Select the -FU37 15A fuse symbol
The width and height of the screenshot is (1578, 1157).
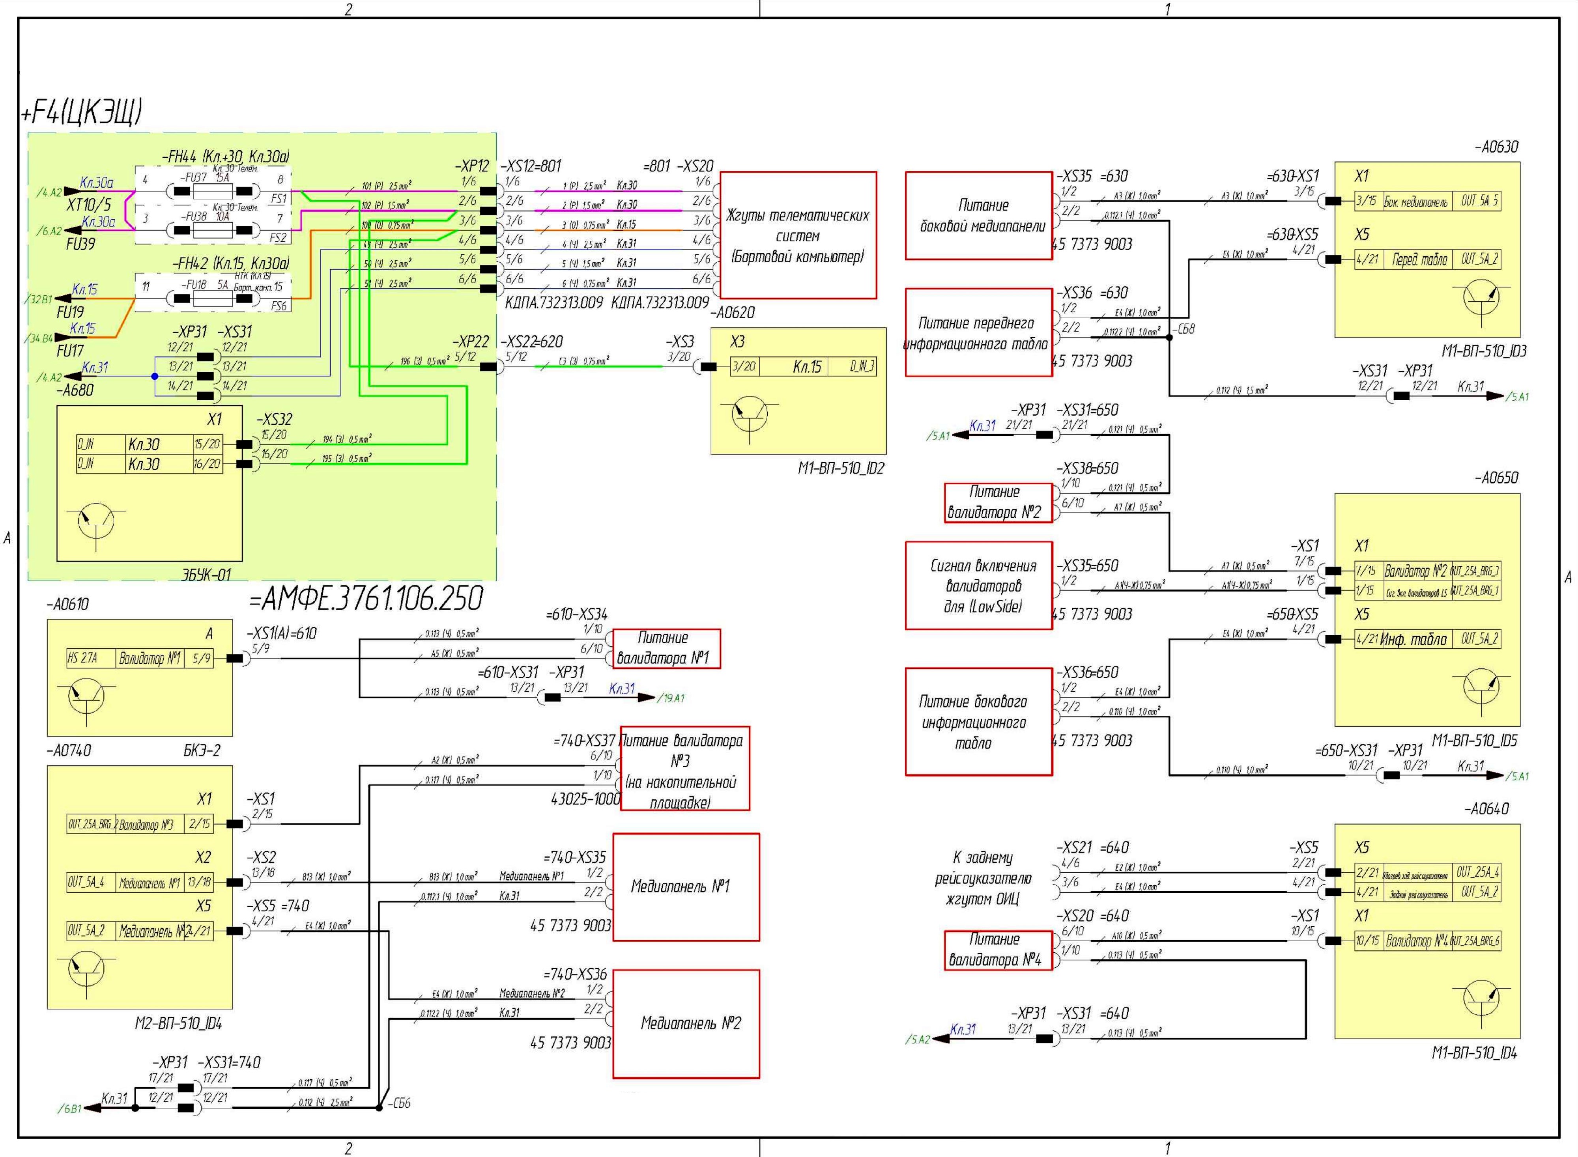click(213, 190)
